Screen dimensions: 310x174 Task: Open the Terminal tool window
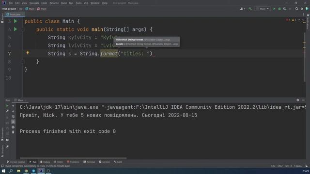tap(89, 162)
